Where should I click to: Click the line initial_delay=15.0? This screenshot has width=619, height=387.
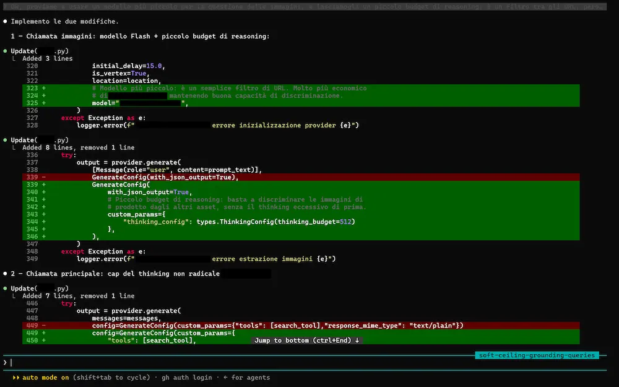(128, 66)
